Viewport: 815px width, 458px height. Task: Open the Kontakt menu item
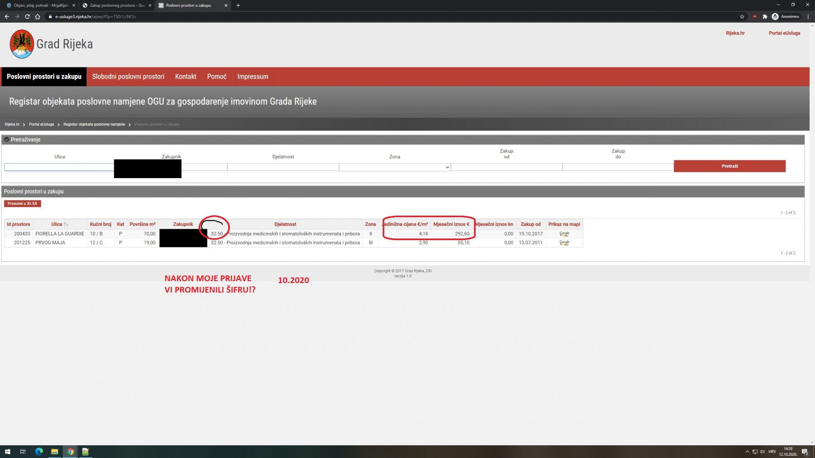point(186,76)
